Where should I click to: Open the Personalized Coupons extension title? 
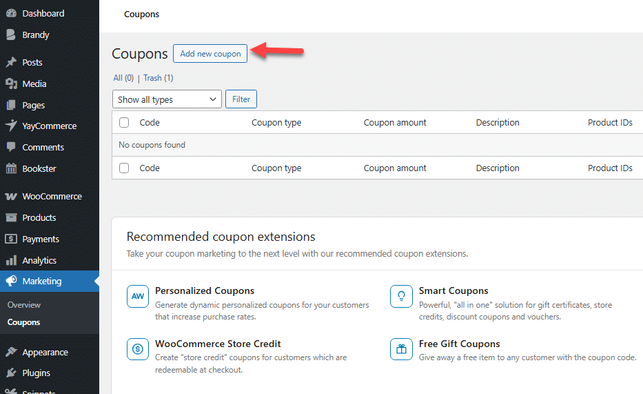pos(205,290)
